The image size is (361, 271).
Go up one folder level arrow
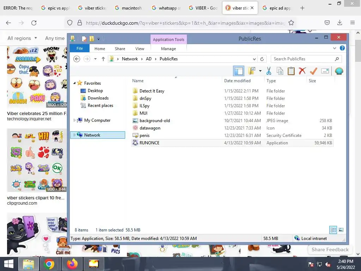coord(103,59)
